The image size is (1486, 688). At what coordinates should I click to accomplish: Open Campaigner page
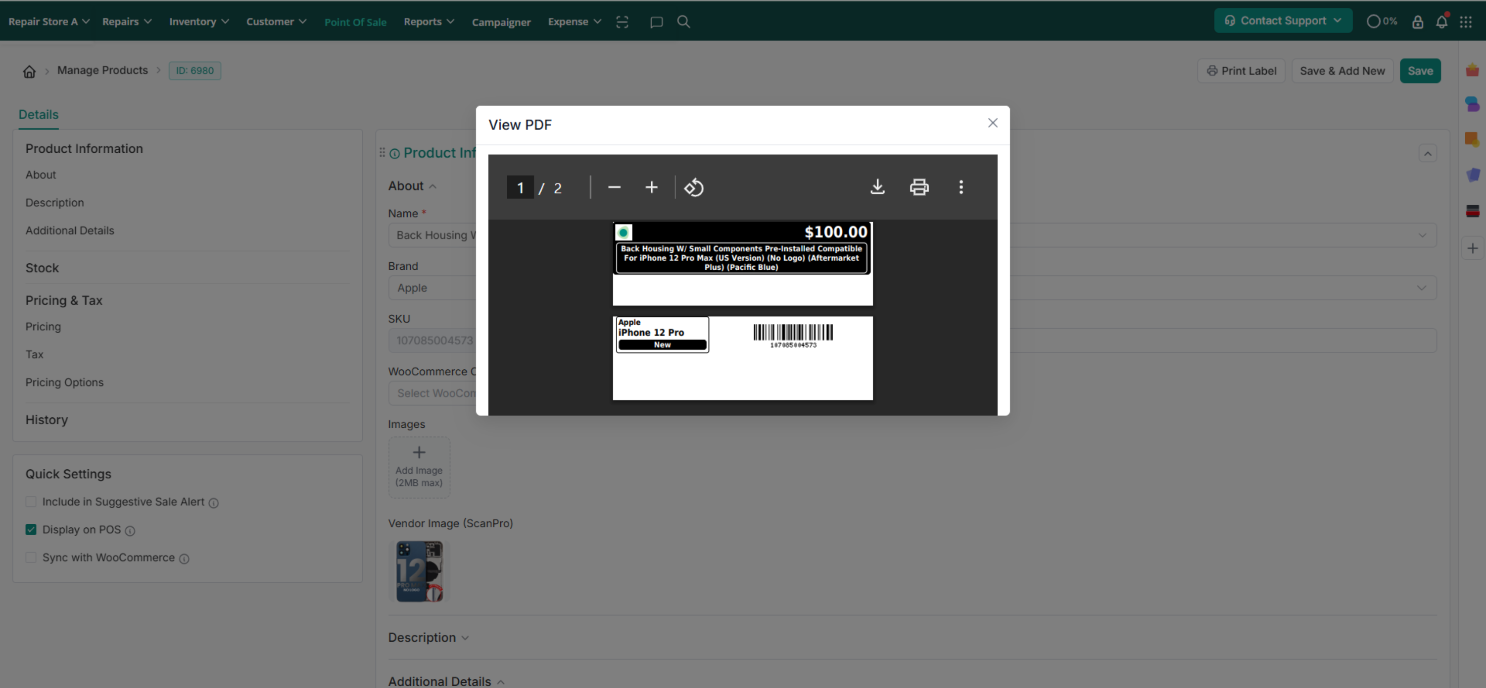tap(501, 22)
